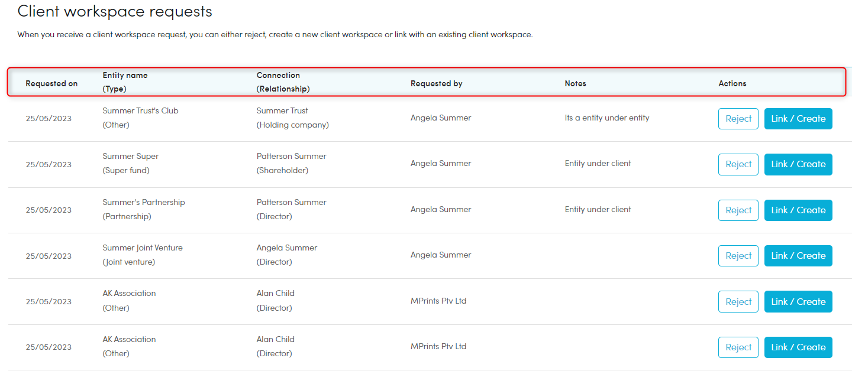Click the Connection (Relationship) column header
The width and height of the screenshot is (852, 371).
point(283,82)
